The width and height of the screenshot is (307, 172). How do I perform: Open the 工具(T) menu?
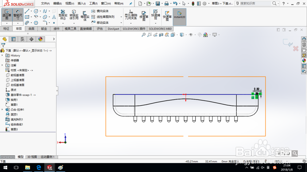[93, 3]
